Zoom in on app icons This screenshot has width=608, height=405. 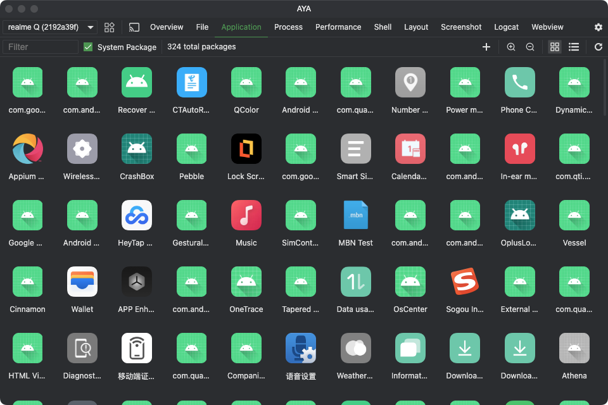click(511, 47)
